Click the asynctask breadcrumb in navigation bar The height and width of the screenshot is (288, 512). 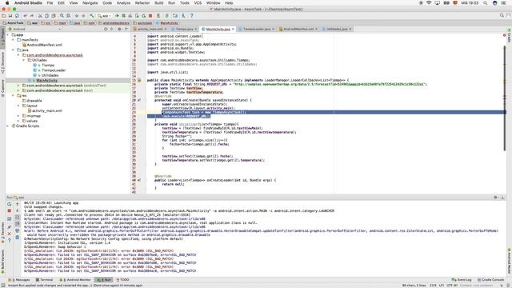(x=143, y=23)
